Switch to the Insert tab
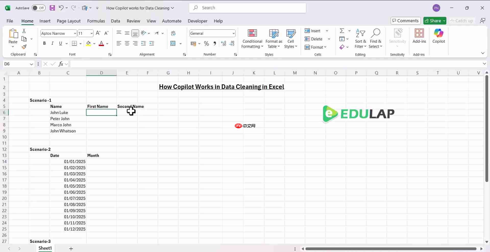Viewport: 490px width, 252px height. 45,21
